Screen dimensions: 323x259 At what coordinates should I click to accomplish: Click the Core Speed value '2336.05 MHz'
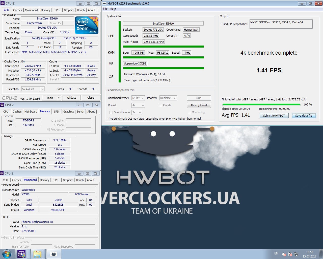click(33, 66)
